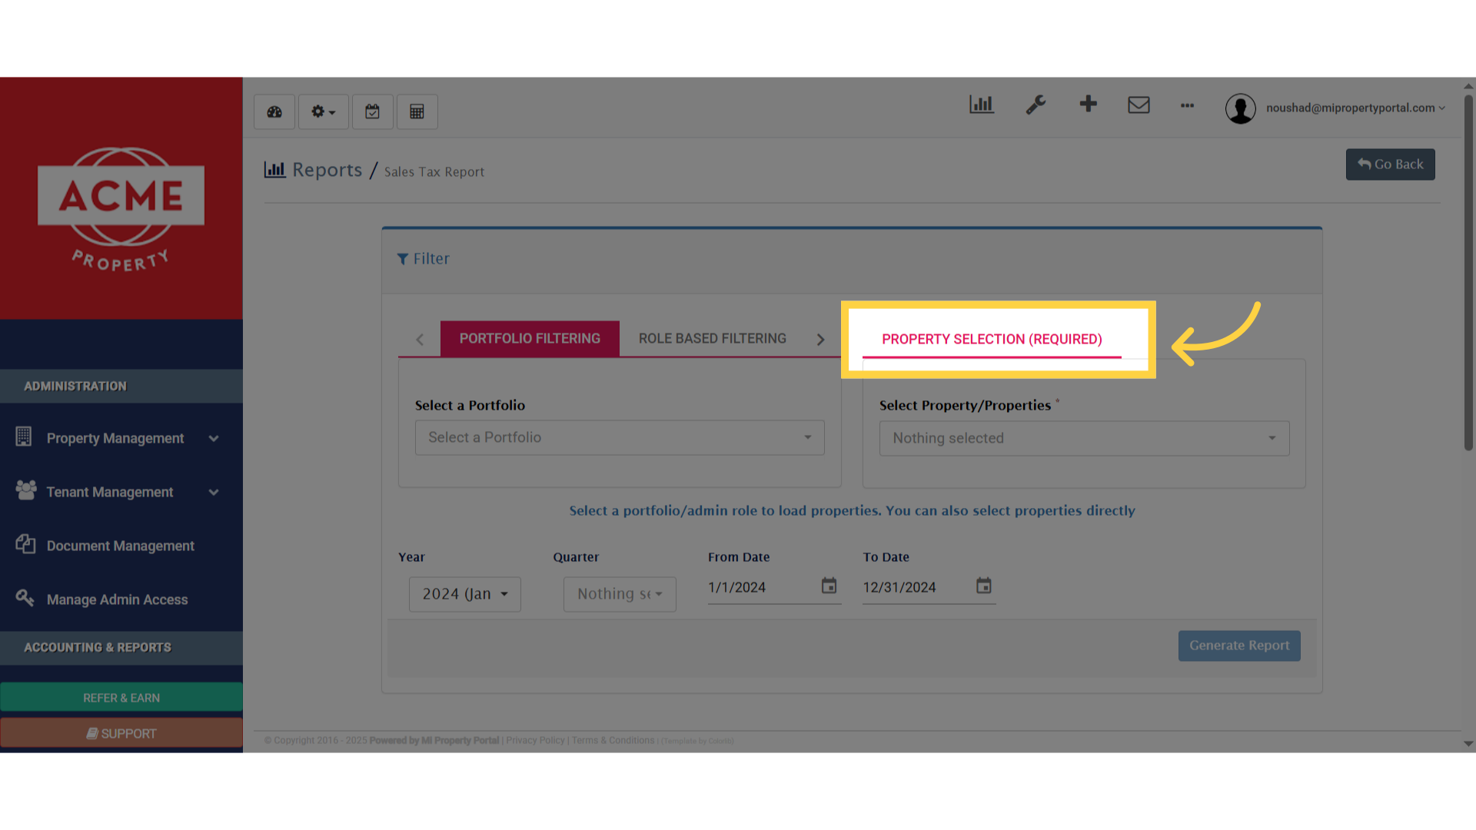Open the Privacy Policy link
The width and height of the screenshot is (1476, 830).
pos(535,741)
